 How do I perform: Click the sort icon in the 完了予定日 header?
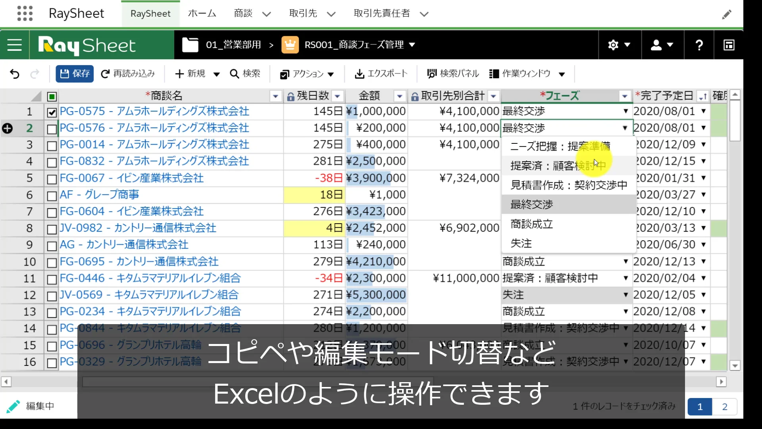[703, 97]
